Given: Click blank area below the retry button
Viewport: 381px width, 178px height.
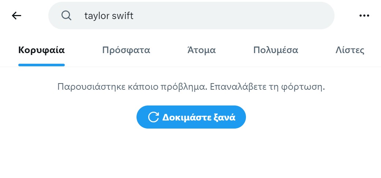Looking at the screenshot, I should 191,153.
